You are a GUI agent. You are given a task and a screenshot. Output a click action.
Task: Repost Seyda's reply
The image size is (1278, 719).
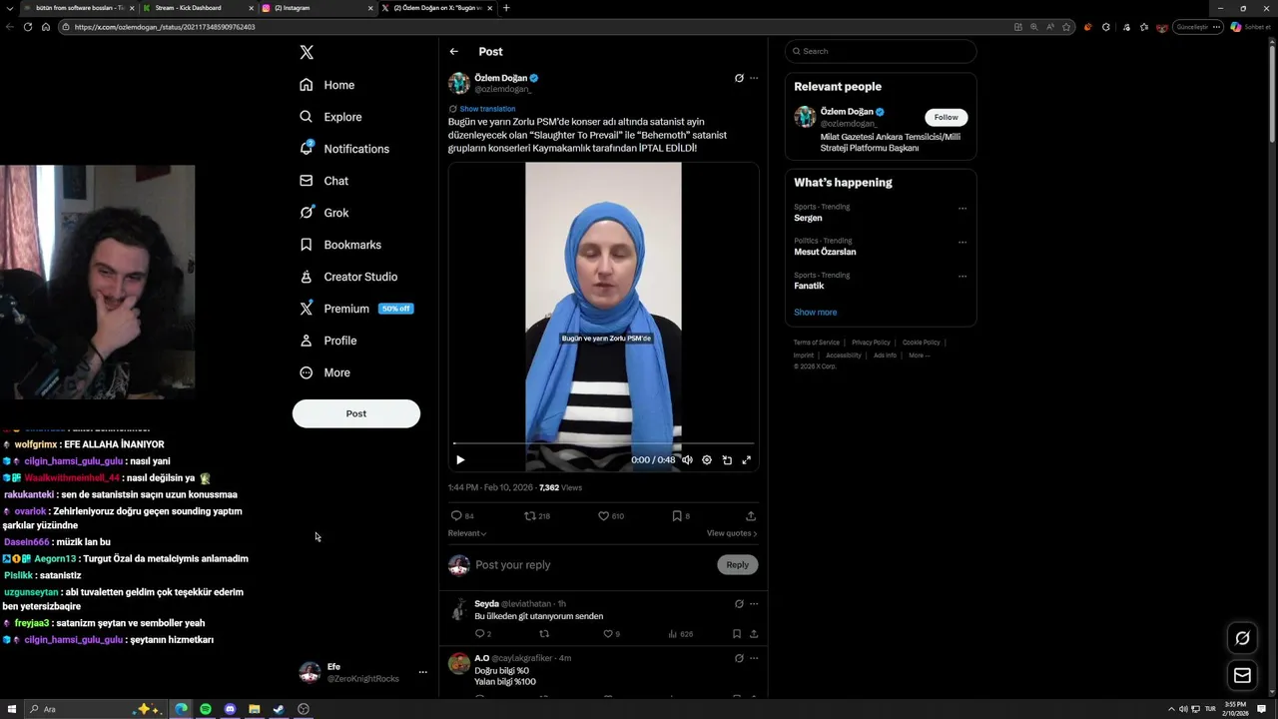point(544,634)
